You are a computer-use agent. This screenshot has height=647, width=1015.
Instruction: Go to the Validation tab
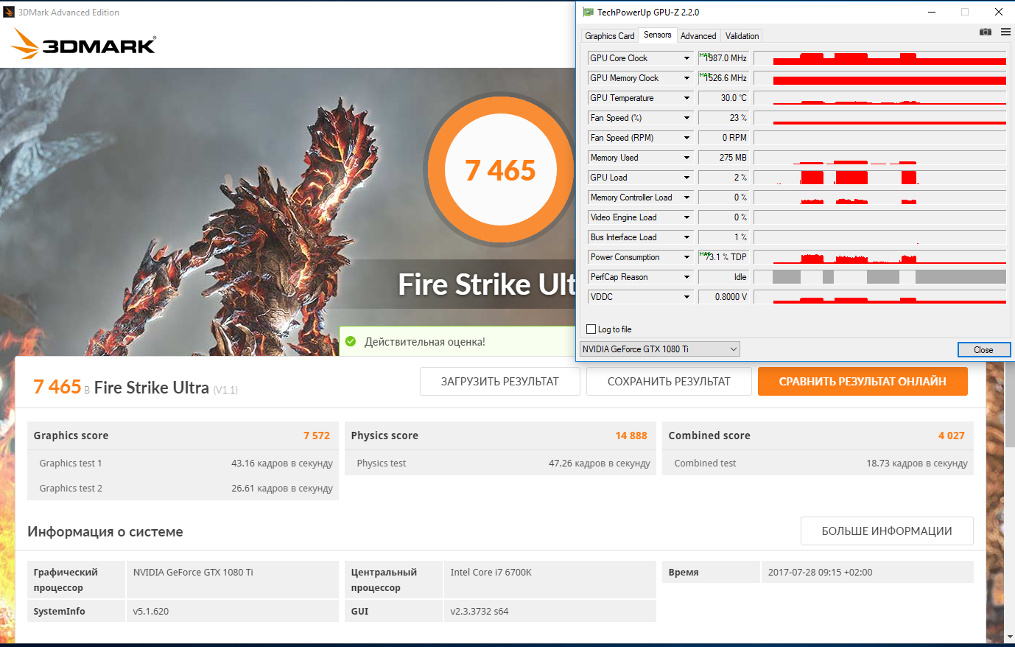tap(742, 36)
